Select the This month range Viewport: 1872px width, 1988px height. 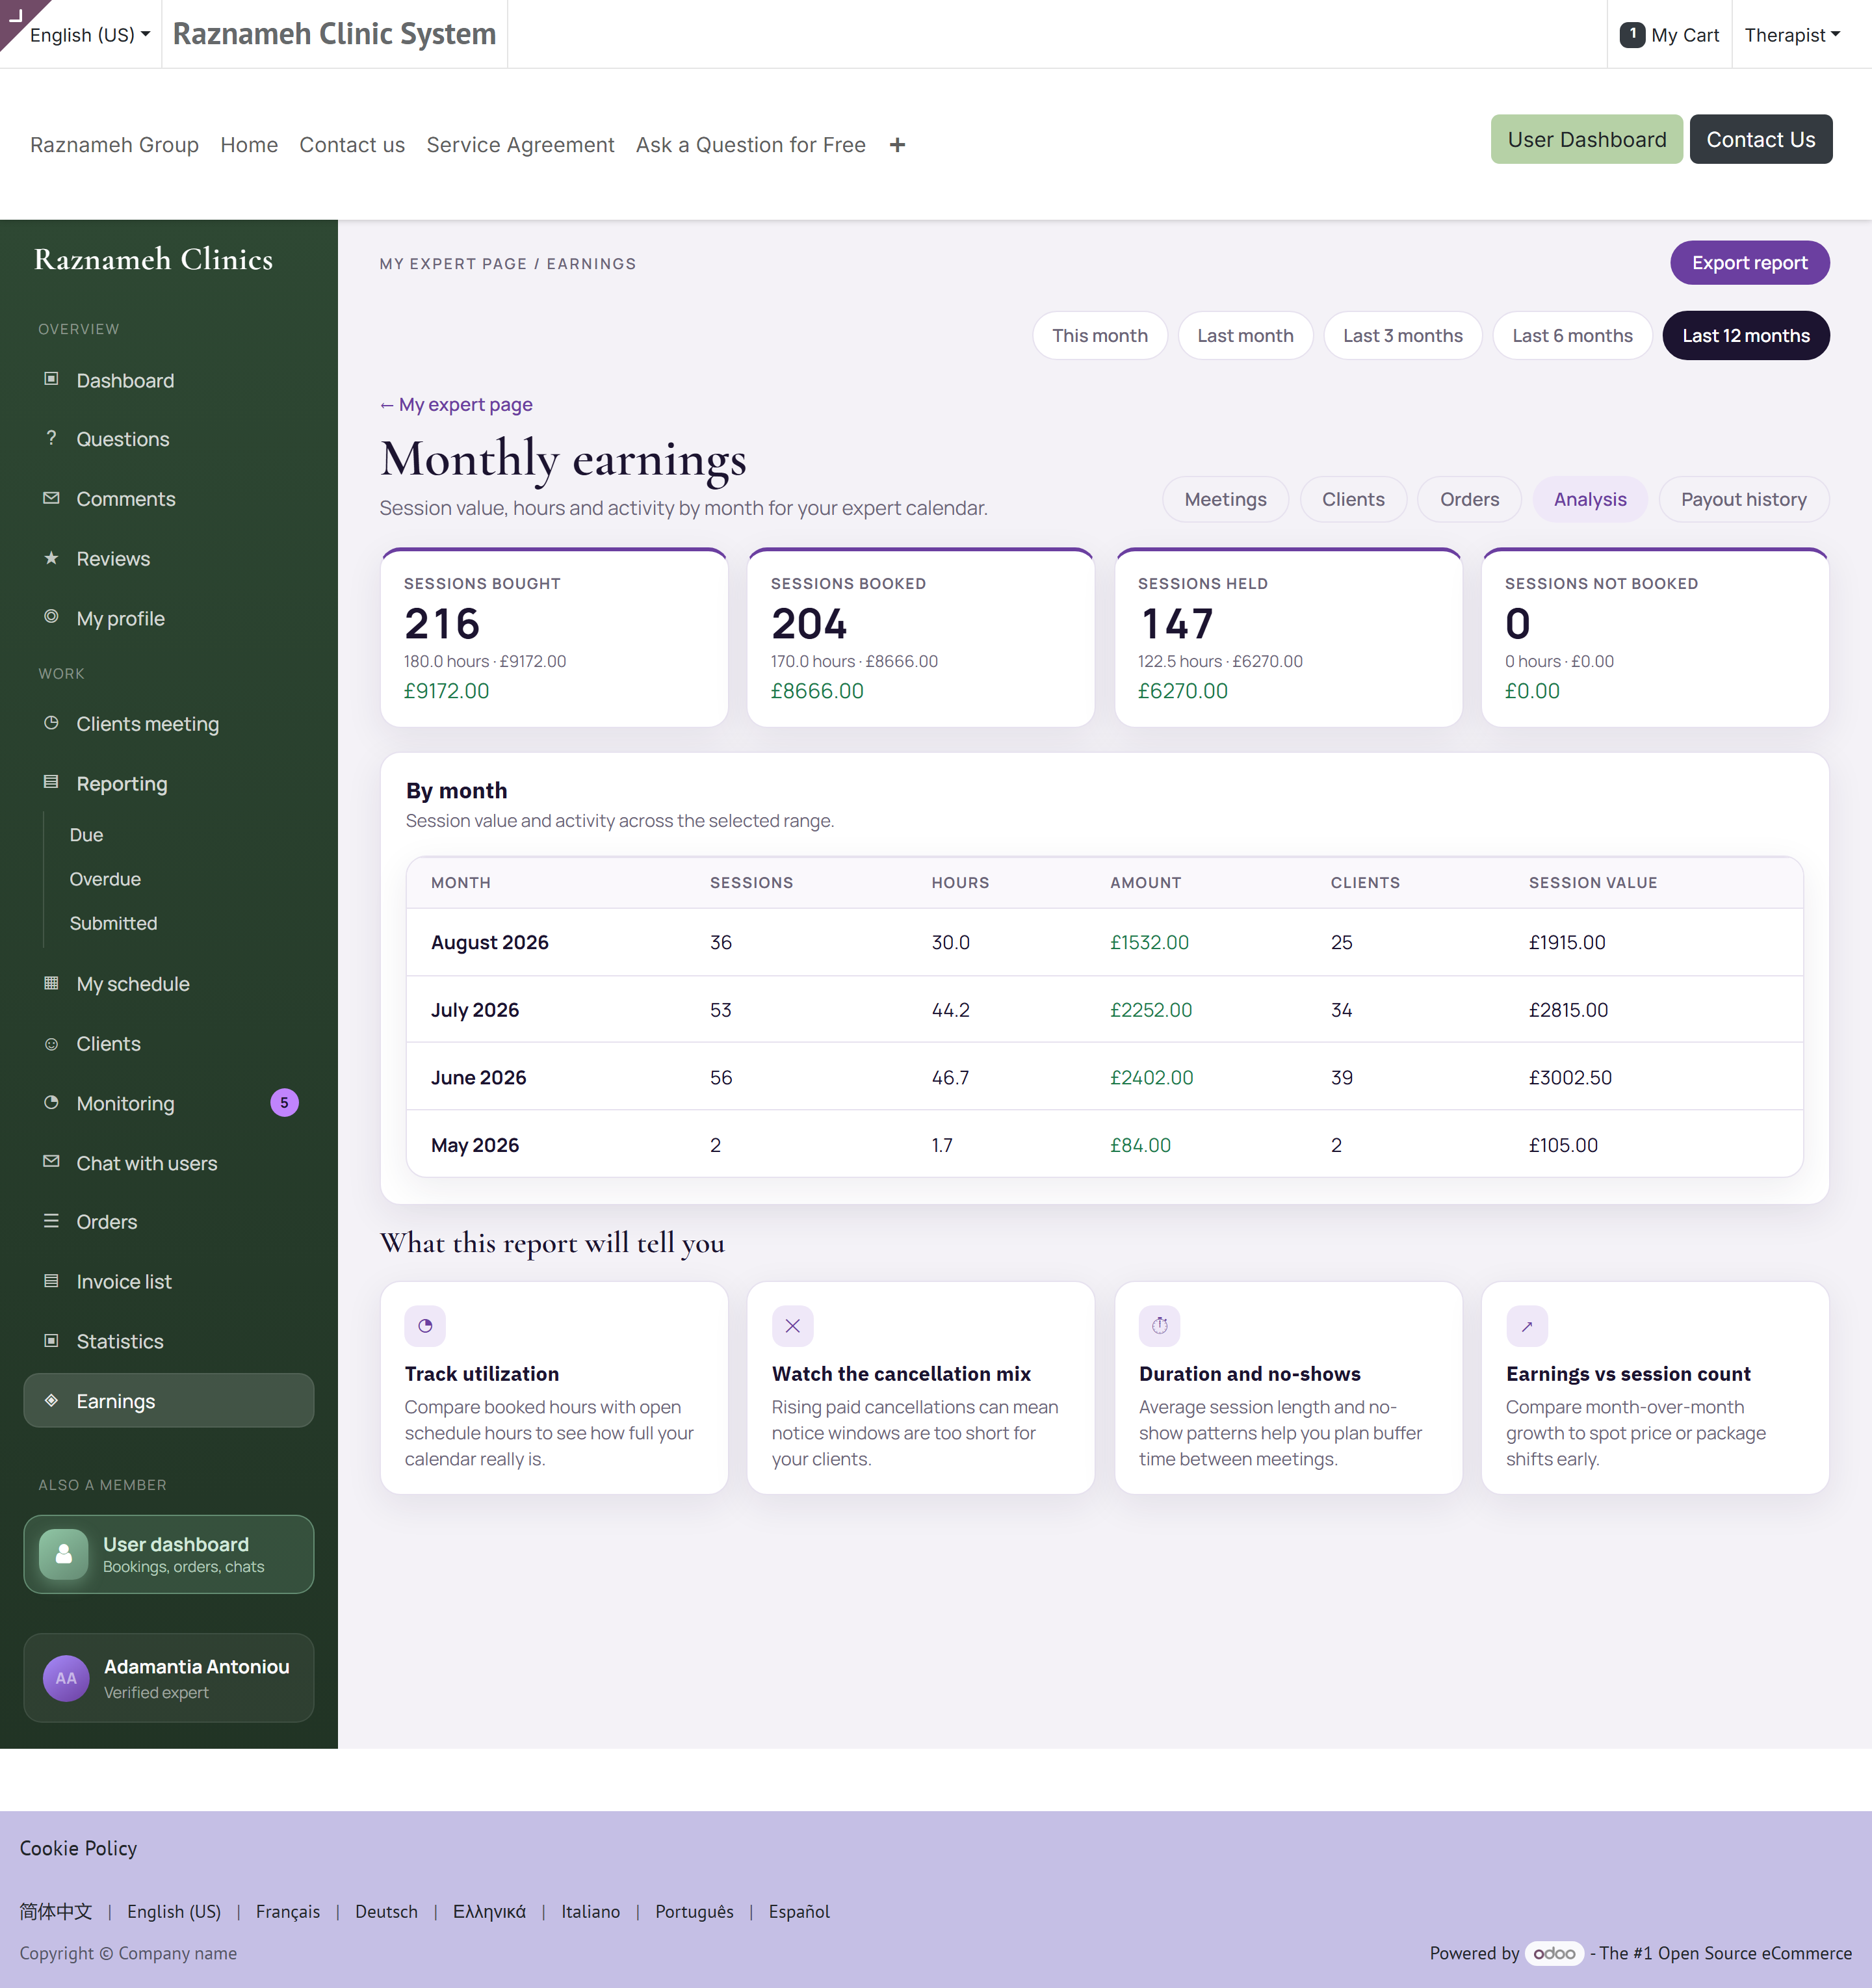click(1099, 335)
